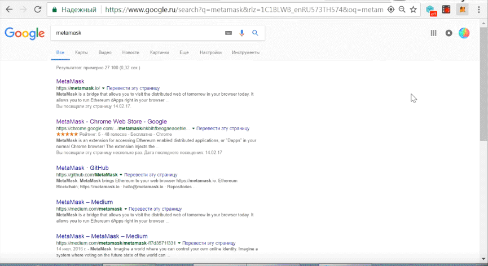Screen dimensions: 488x266
Task: Expand dropdown arrow next to medium.com/metamask URL
Action: point(125,209)
